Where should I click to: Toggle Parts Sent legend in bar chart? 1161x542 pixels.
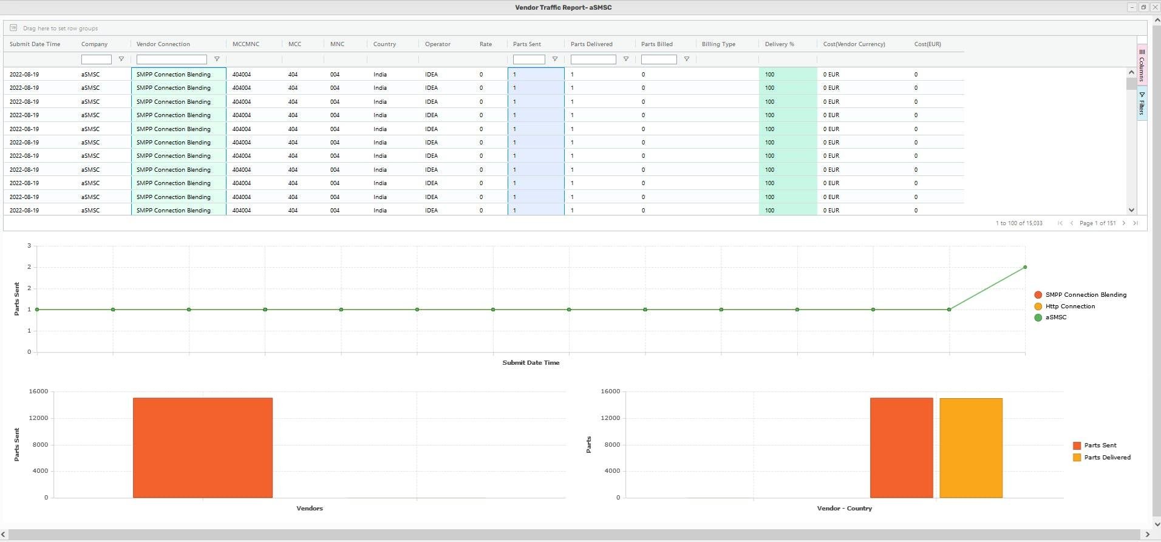(x=1077, y=445)
